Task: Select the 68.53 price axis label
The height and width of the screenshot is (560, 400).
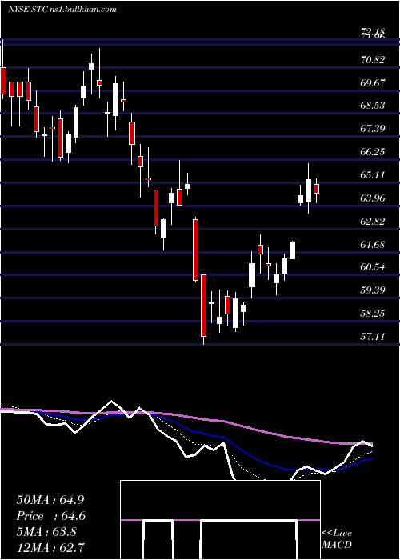Action: coord(373,106)
